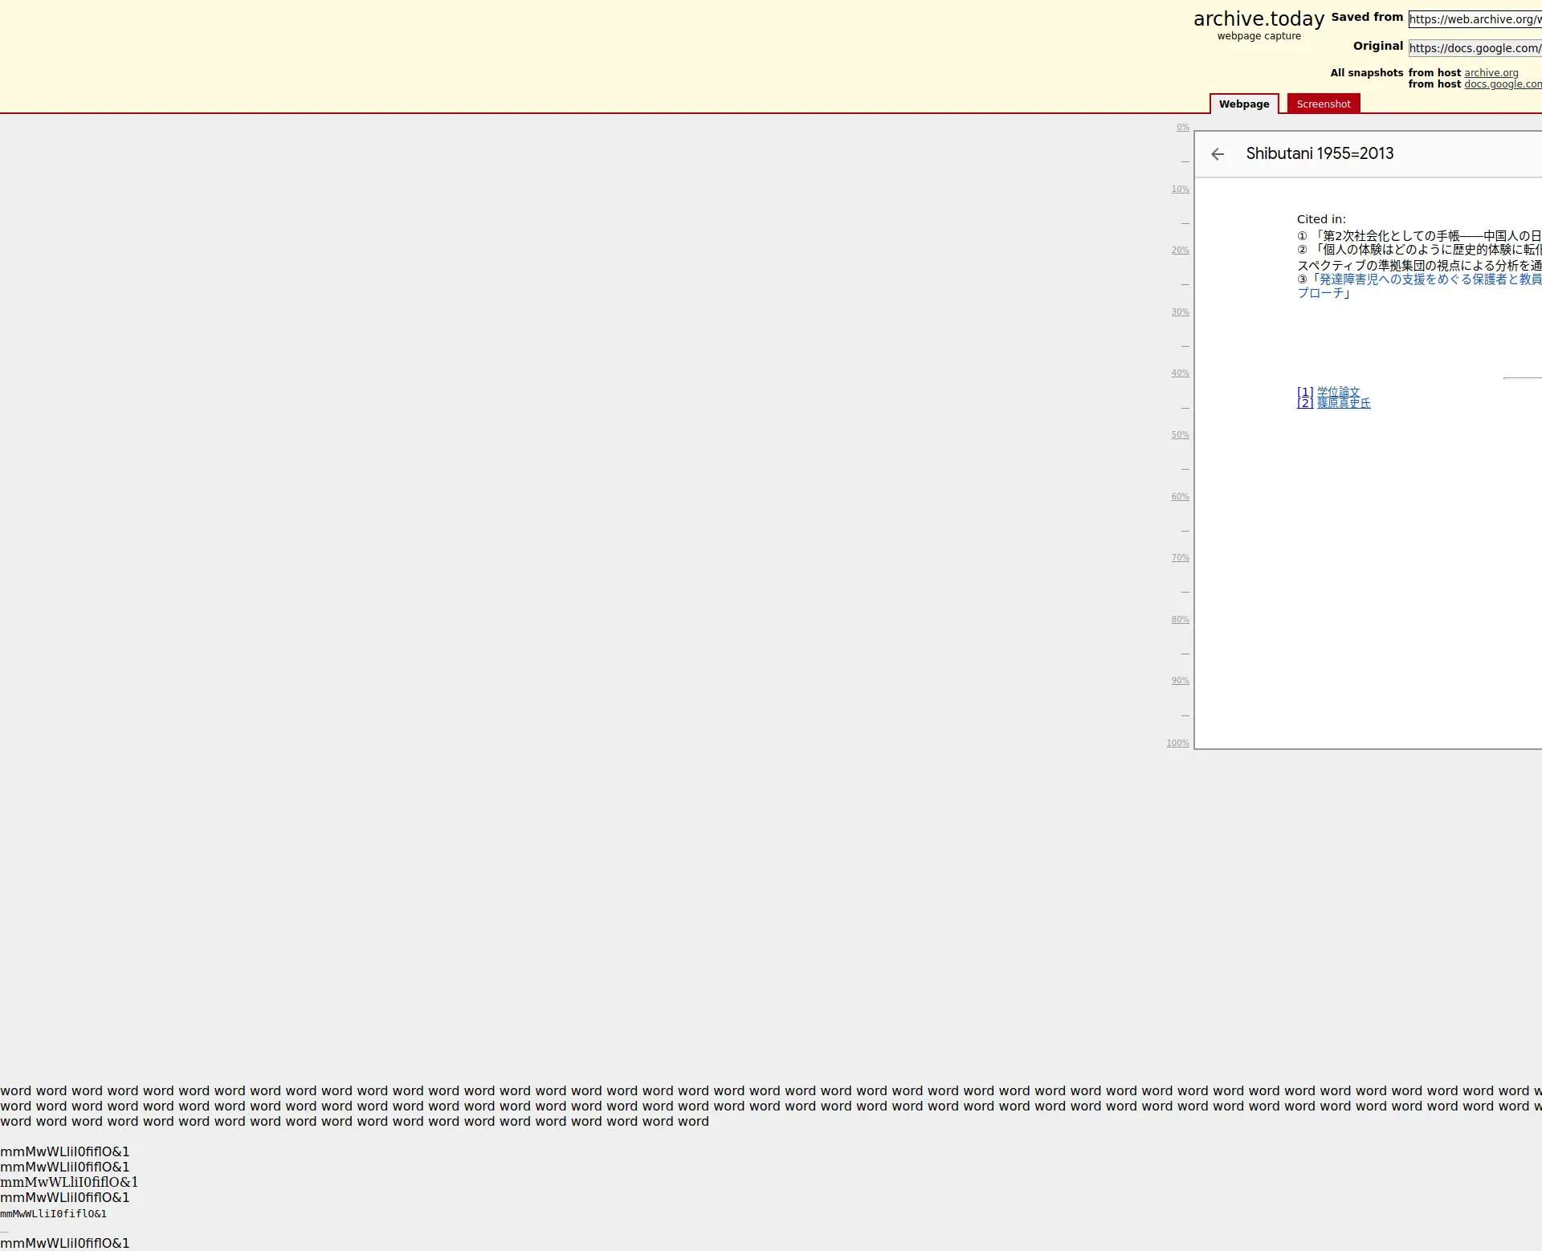This screenshot has width=1542, height=1251.
Task: Jump to 100% page position marker
Action: (x=1177, y=744)
